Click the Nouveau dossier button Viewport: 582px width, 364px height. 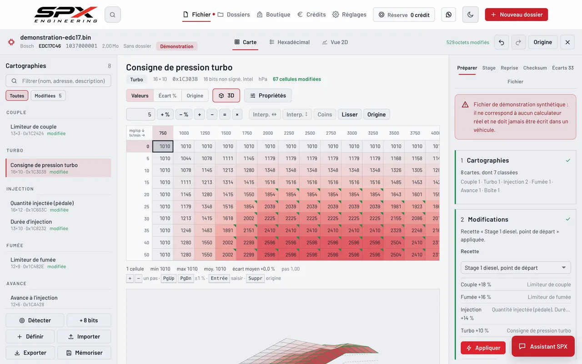(517, 15)
